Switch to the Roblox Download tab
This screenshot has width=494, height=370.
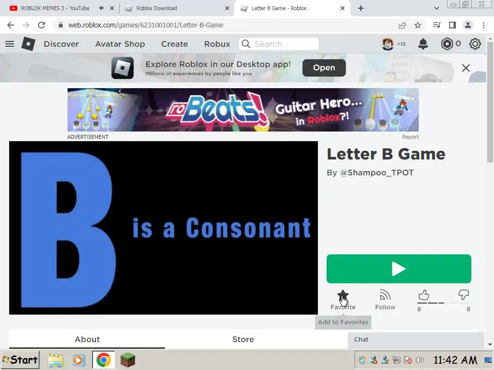point(157,8)
